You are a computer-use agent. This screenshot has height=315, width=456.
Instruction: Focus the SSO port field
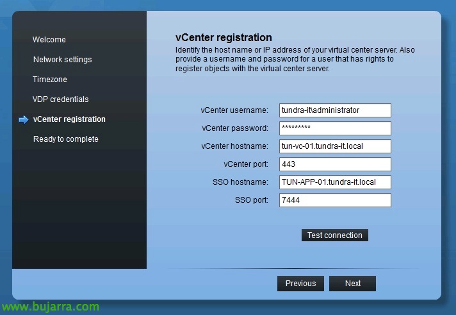(335, 200)
